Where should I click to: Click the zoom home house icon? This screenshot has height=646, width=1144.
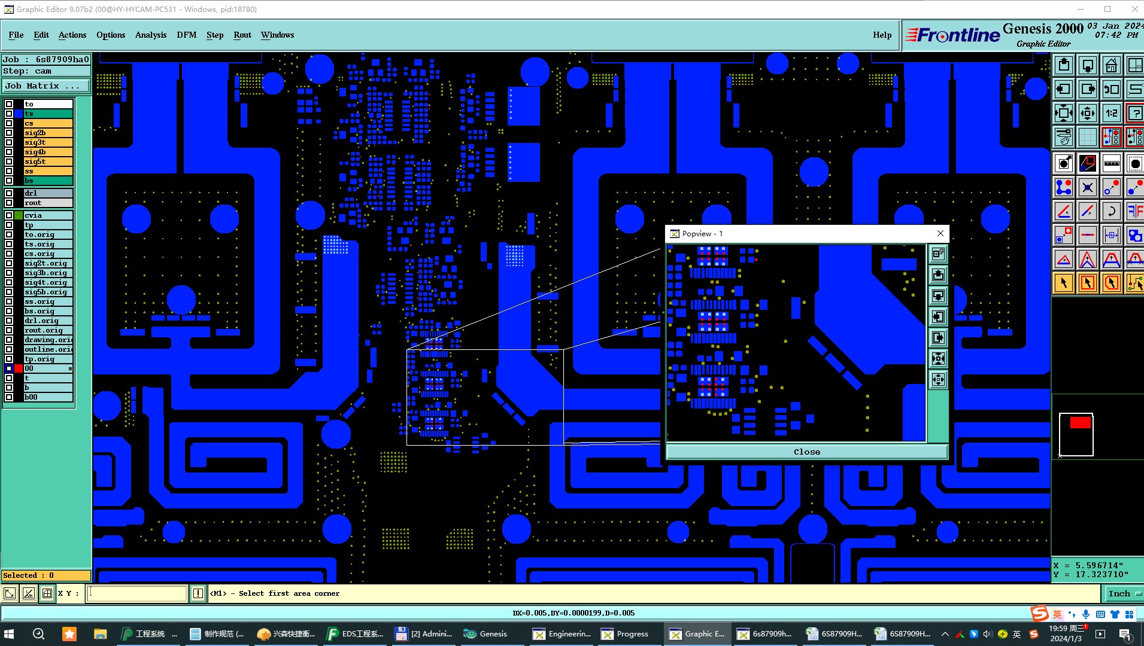coord(1112,65)
